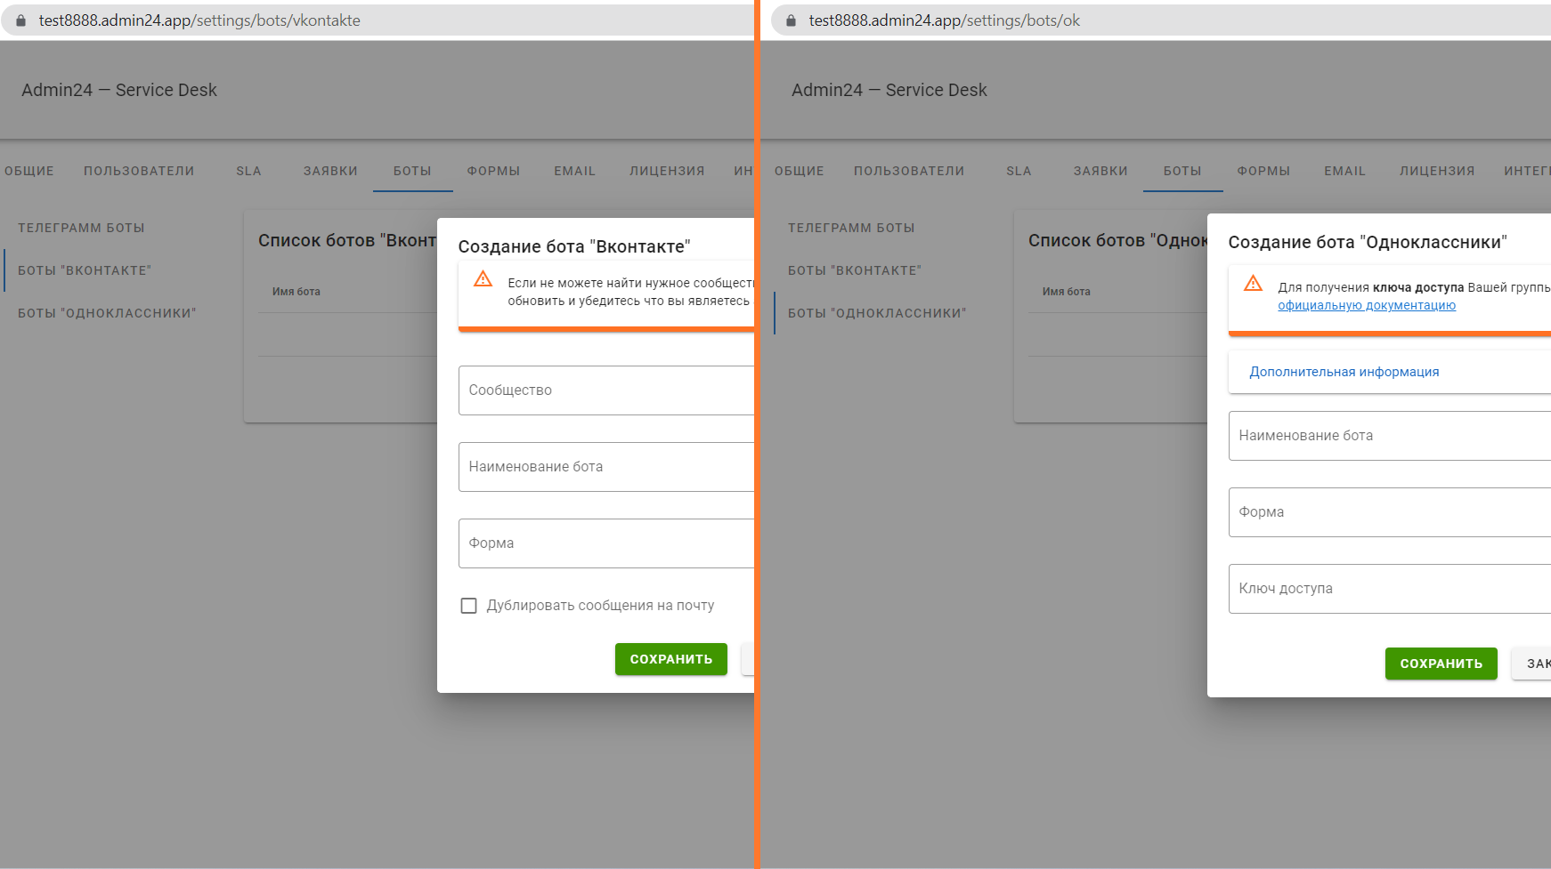
Task: Click the Создание бота "Одноклассники" dialog title
Action: tap(1368, 242)
